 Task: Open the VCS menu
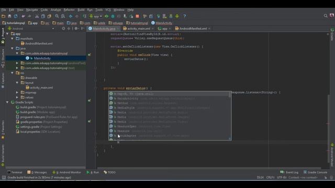(x=108, y=10)
